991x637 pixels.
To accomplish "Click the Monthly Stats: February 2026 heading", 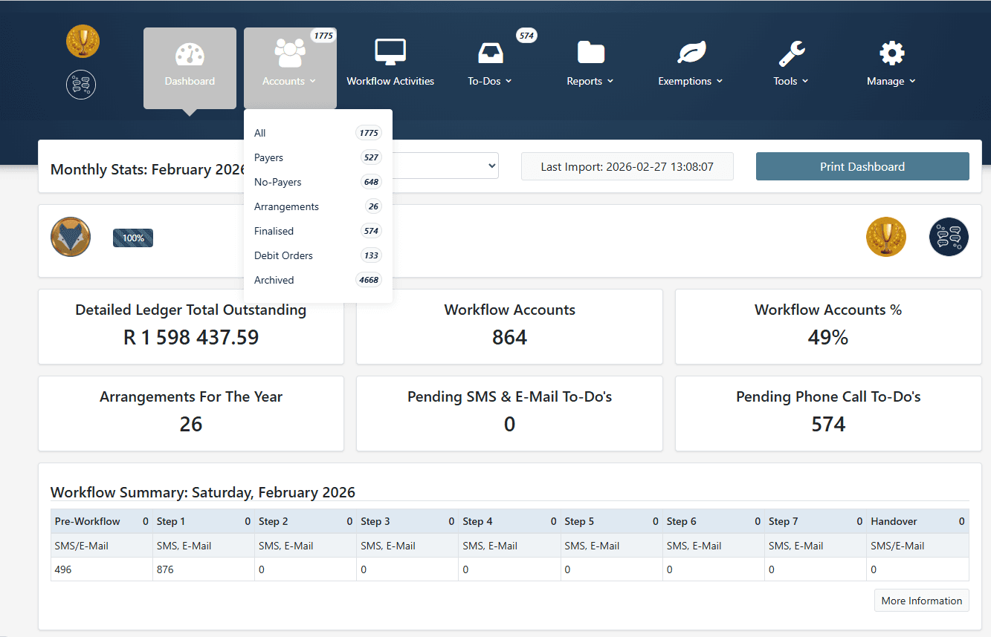I will point(148,169).
